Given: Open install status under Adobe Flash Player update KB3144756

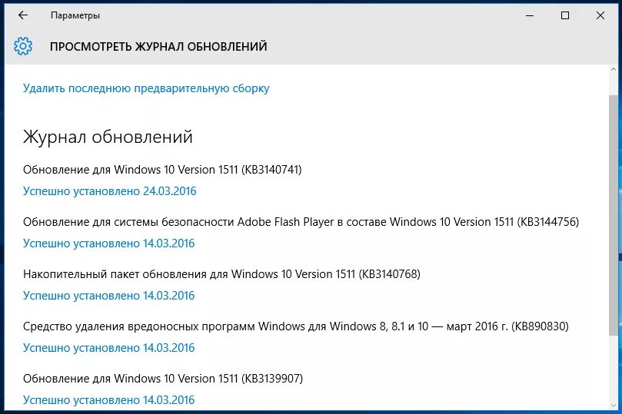Looking at the screenshot, I should [x=108, y=243].
